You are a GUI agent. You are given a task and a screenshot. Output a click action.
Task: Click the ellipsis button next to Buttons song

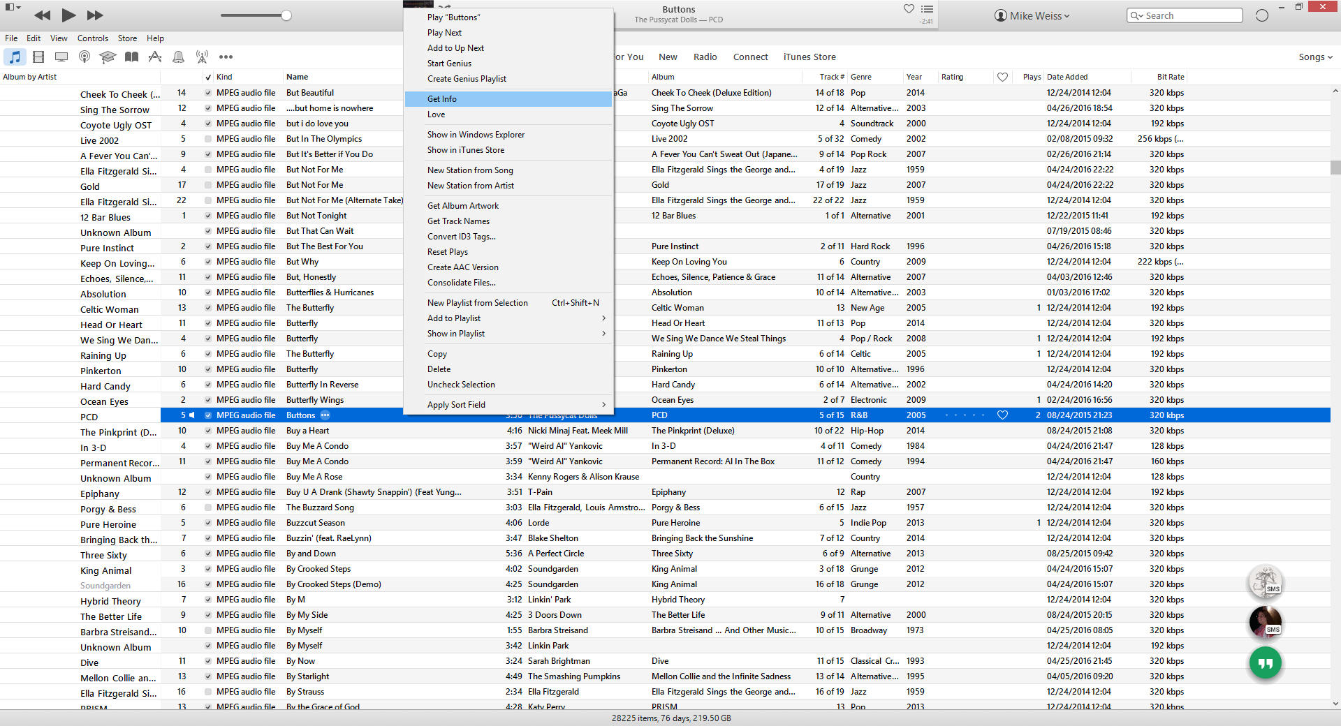(325, 415)
